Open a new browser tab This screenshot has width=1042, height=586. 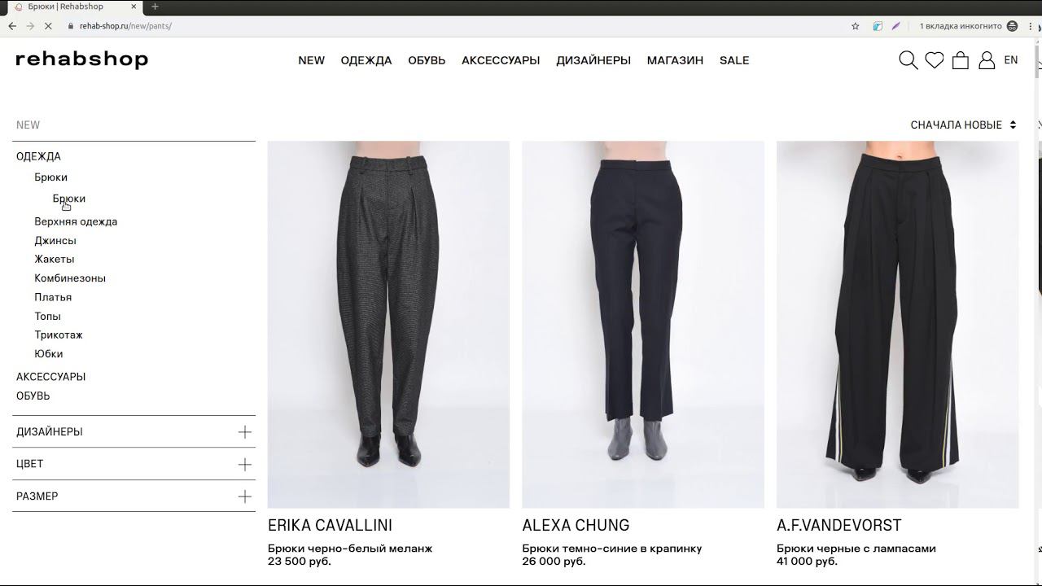[x=155, y=7]
